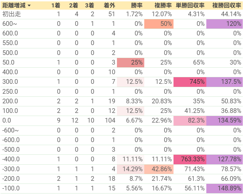Click the 104 着外 count cell
The width and height of the screenshot is (243, 194).
(x=110, y=121)
